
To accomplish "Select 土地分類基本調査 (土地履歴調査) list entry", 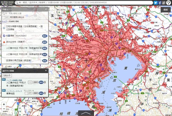I will (25, 28).
